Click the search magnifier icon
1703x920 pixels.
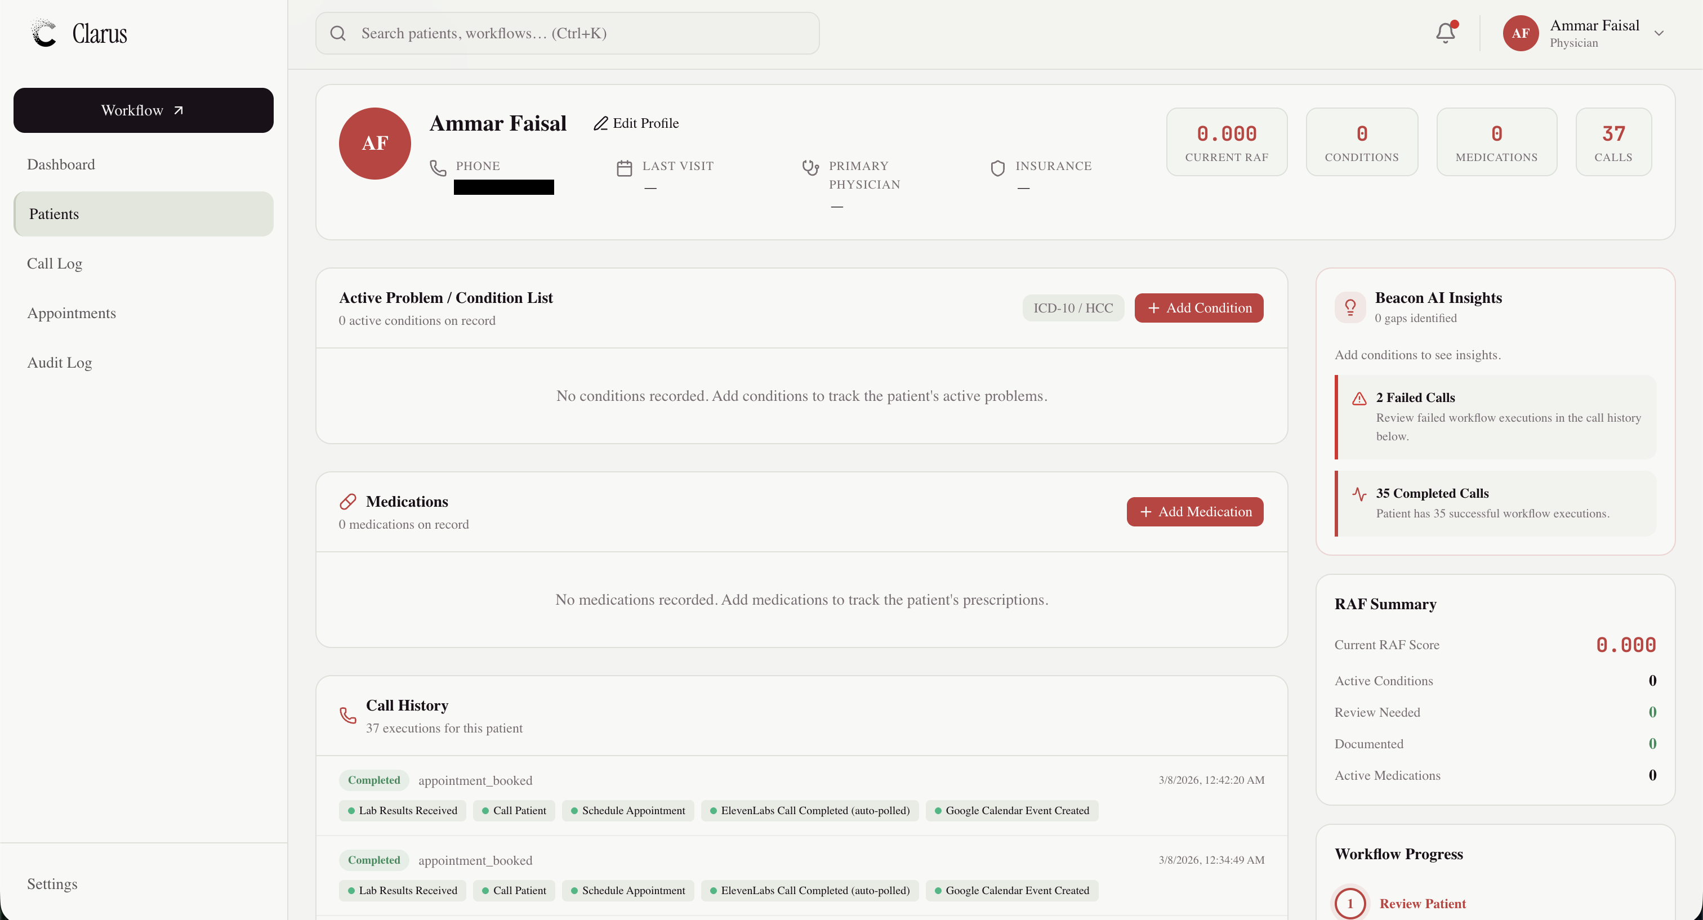pos(338,33)
